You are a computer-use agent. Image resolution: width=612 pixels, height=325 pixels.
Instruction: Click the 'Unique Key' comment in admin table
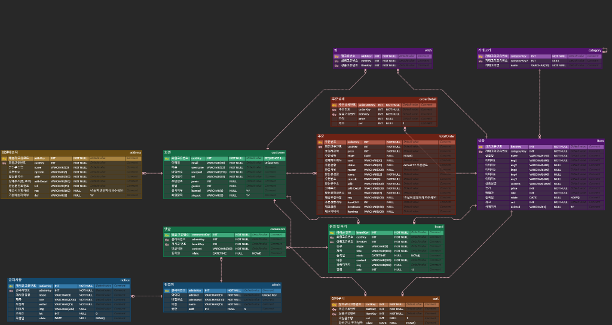click(270, 295)
